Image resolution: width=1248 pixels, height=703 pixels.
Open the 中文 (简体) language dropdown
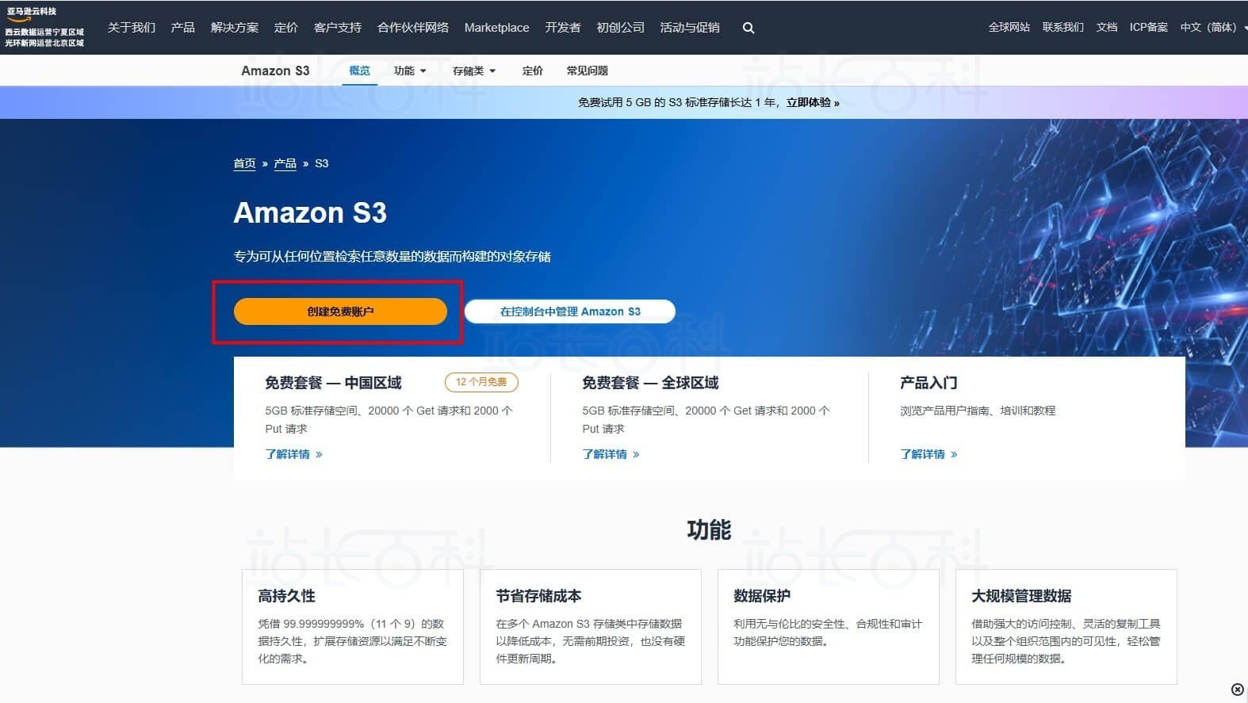click(1213, 27)
